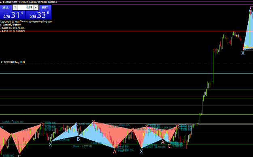Click the sell price 0.78 31 tile

[x=13, y=15]
